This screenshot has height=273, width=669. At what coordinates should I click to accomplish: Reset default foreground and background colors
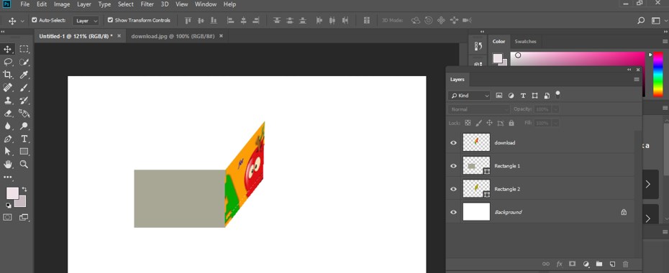pos(8,205)
